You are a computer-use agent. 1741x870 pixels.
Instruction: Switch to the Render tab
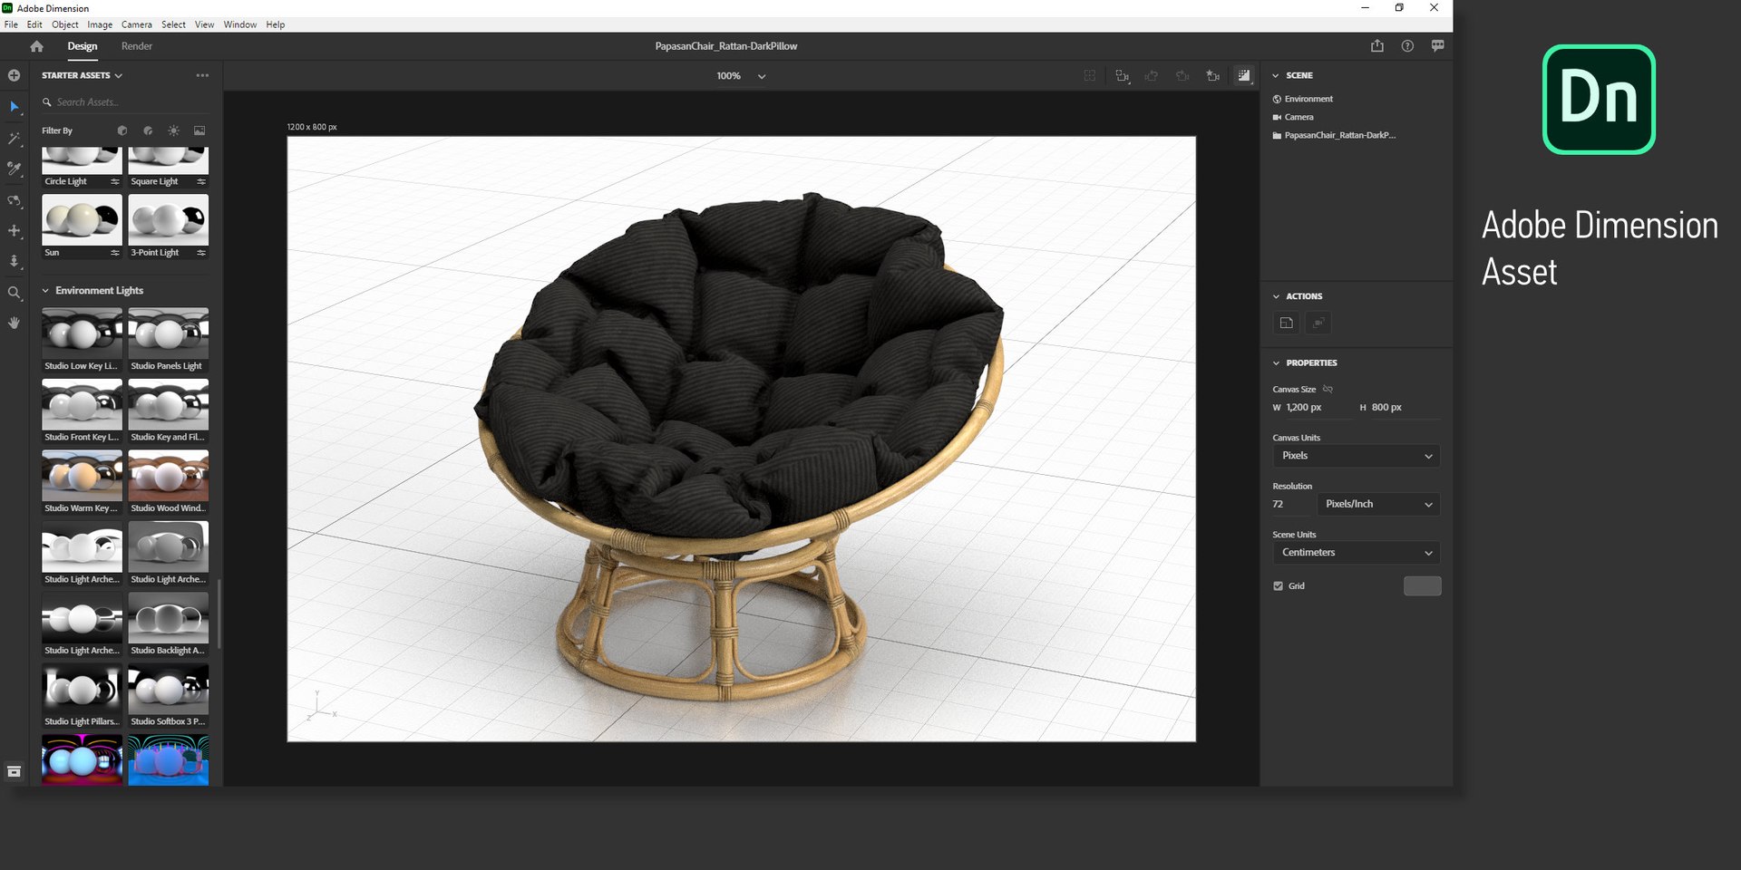137,46
